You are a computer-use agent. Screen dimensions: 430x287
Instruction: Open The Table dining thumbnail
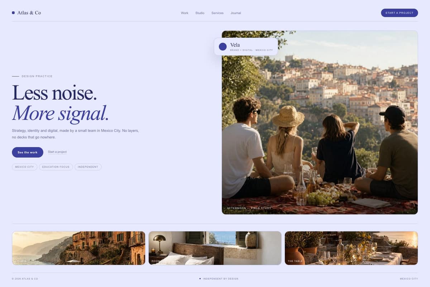(351, 248)
